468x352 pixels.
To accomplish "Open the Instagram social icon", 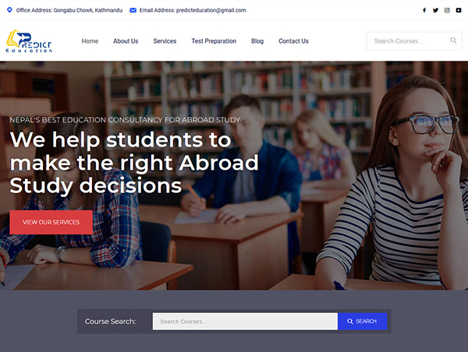I will 447,10.
